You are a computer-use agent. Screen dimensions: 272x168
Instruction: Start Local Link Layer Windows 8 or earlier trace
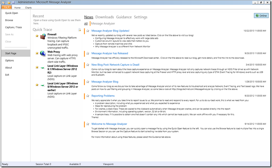(63, 87)
